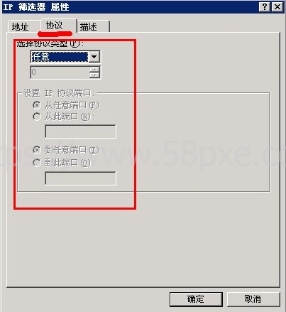The height and width of the screenshot is (312, 286).
Task: Select the 从任意端口 radio button
Action: pyautogui.click(x=37, y=104)
